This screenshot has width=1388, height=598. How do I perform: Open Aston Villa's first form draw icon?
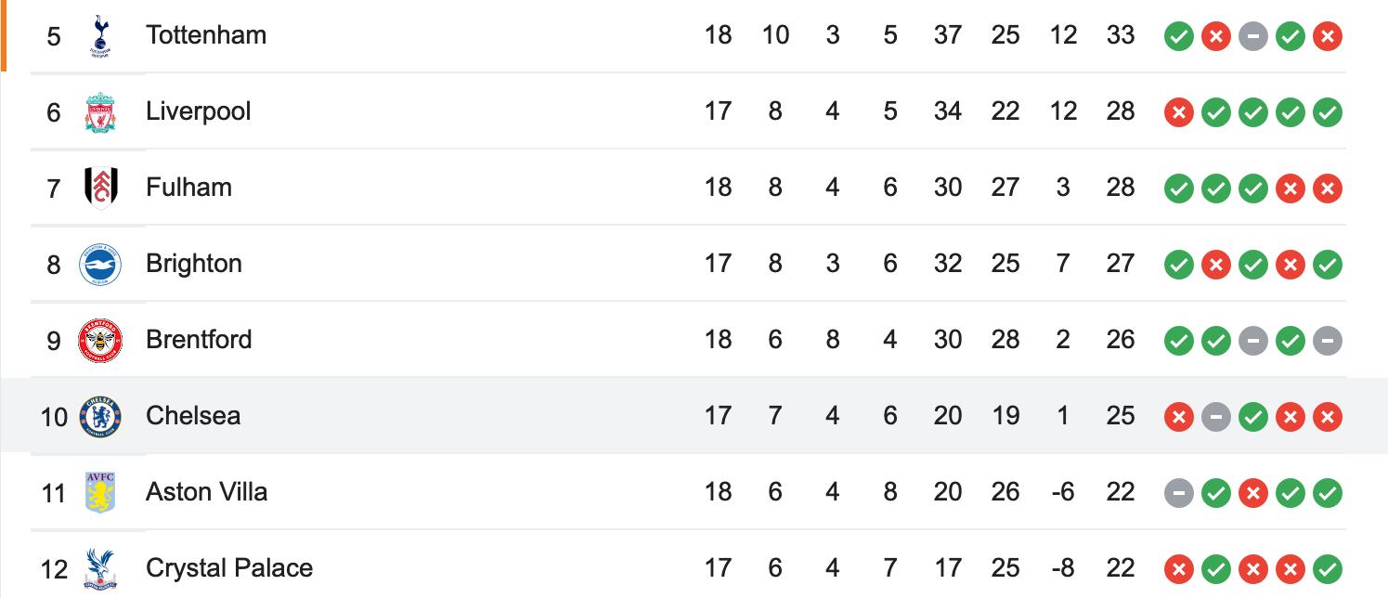(x=1179, y=493)
